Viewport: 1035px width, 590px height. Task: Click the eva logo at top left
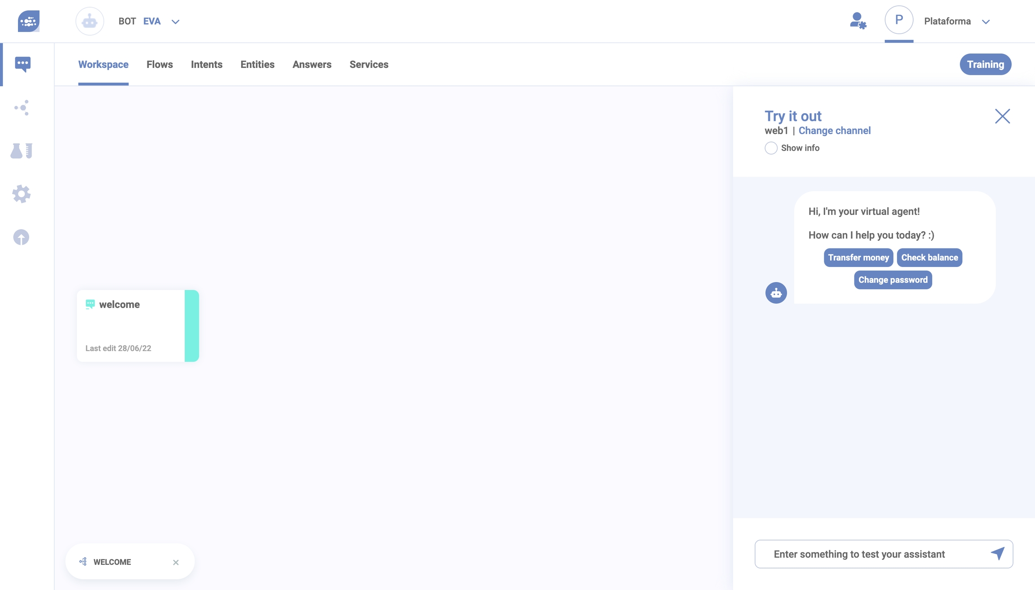(29, 21)
